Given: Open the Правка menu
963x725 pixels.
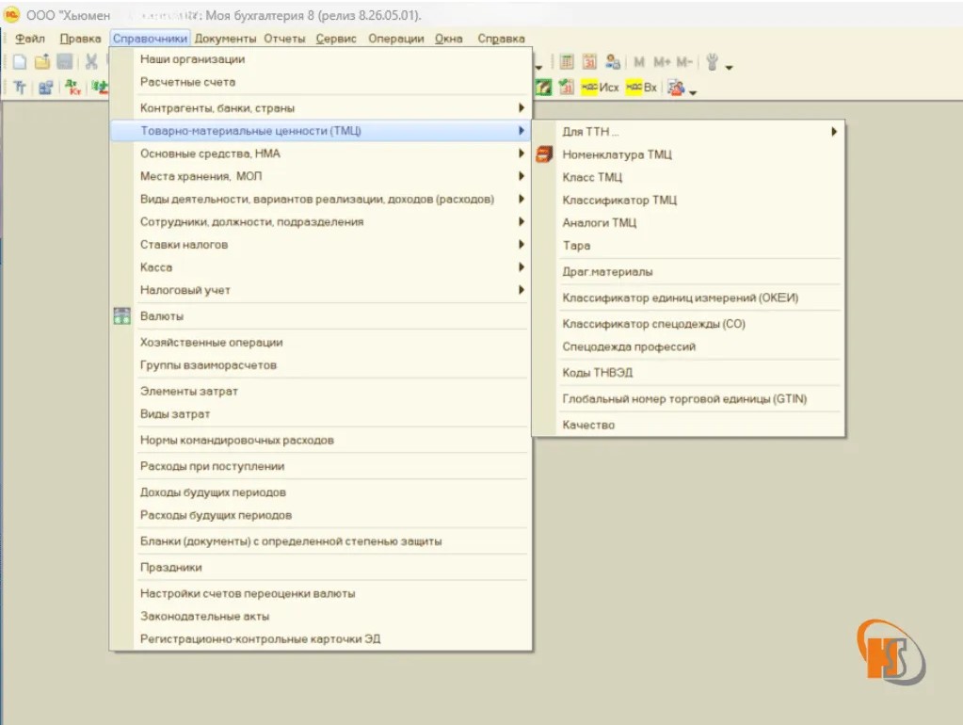Looking at the screenshot, I should [80, 38].
